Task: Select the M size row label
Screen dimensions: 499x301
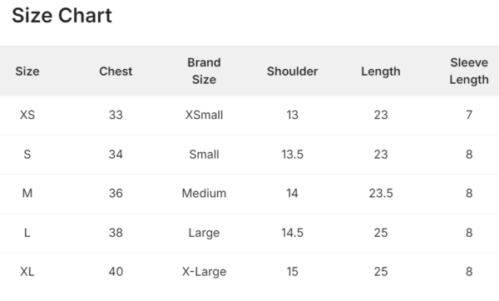Action: pos(27,193)
